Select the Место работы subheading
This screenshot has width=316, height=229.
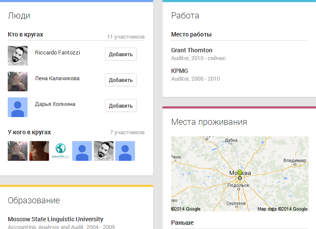pyautogui.click(x=191, y=34)
